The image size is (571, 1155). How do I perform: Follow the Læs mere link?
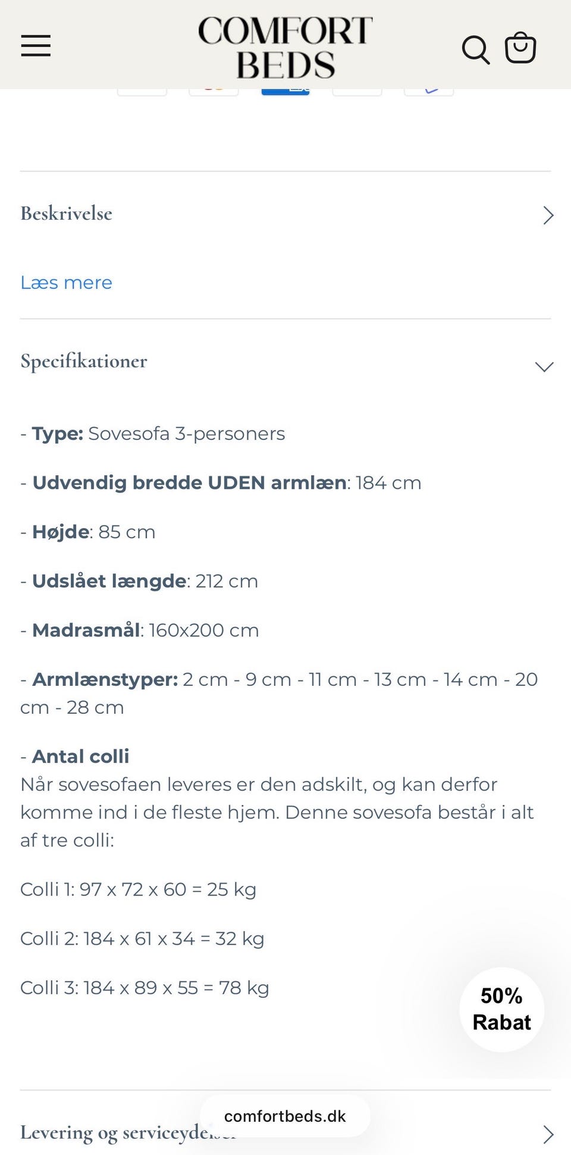pos(66,283)
